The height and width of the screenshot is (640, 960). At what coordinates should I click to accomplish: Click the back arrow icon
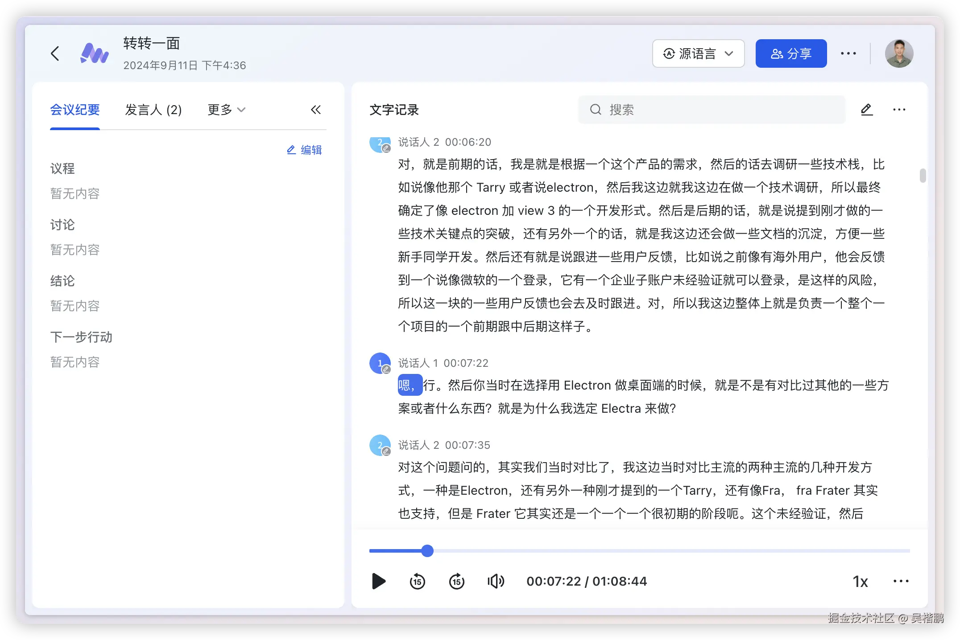(55, 53)
